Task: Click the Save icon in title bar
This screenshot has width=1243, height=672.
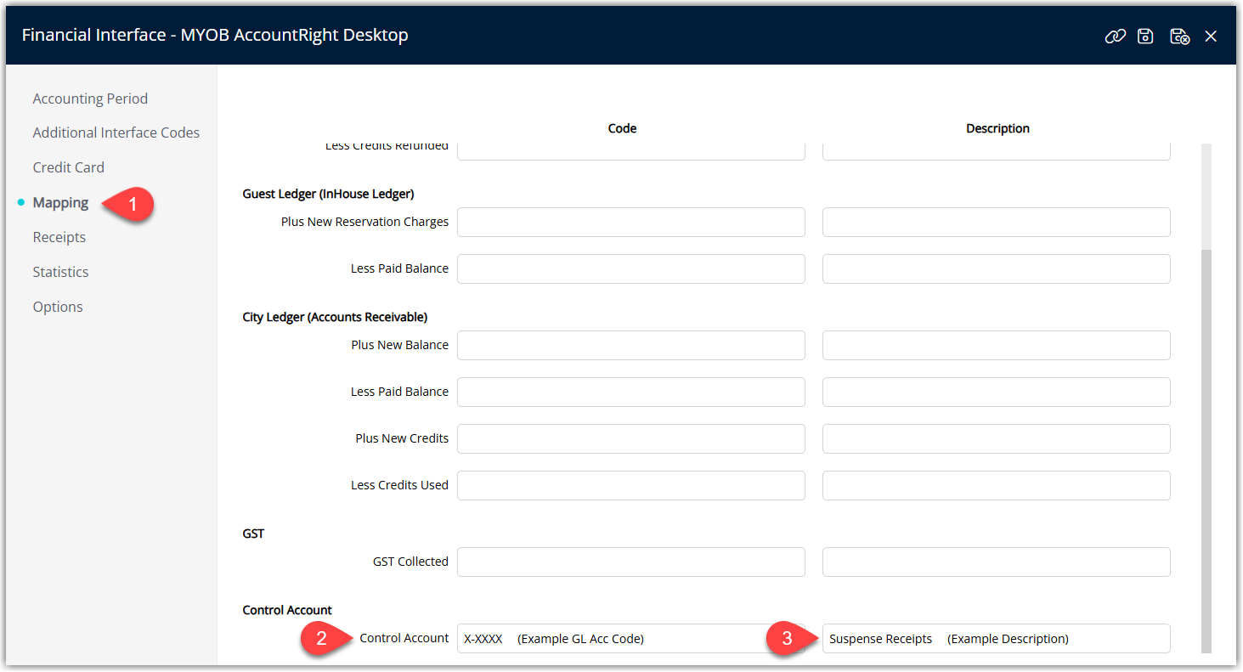Action: (x=1145, y=36)
